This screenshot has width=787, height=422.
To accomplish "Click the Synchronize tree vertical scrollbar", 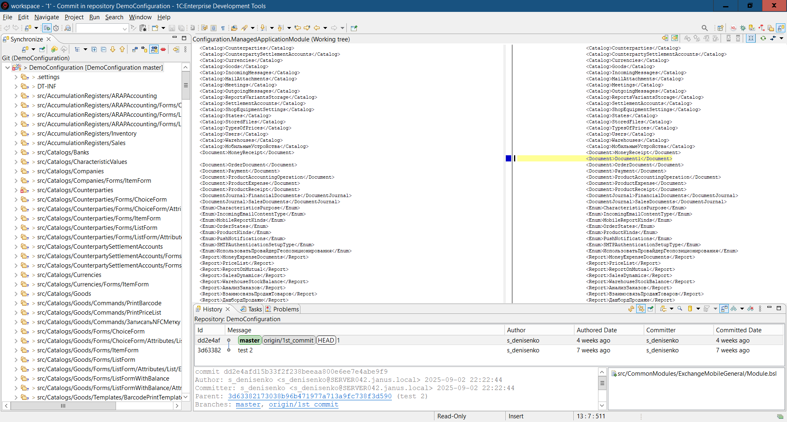I will [186, 86].
